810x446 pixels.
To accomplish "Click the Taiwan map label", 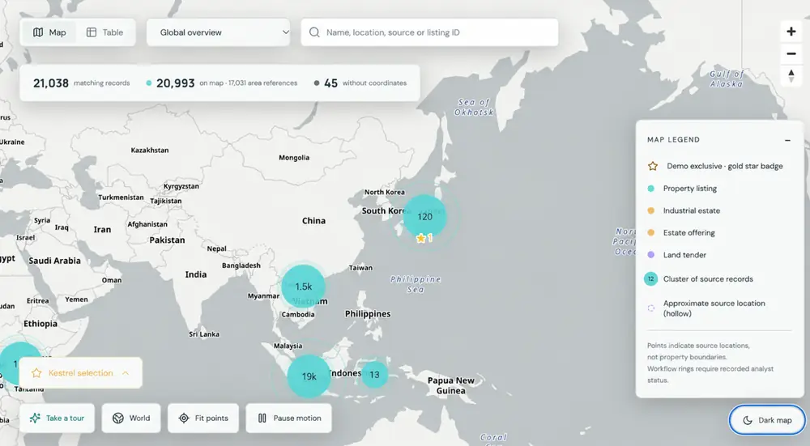I will point(360,268).
